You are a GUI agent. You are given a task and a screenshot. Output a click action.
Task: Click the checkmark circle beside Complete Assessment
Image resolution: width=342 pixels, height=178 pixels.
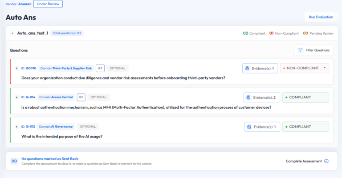[x=326, y=161]
